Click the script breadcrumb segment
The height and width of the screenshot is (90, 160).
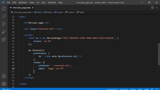[x=59, y=12]
